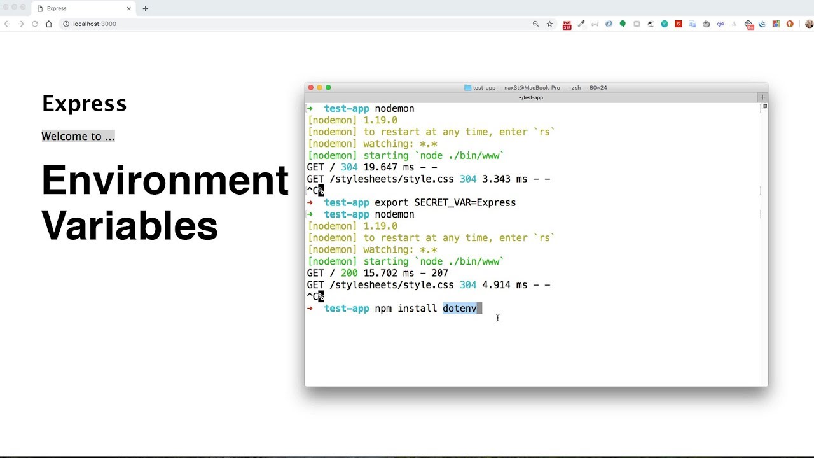Click 'GET /stylesheets/style.css 304 3.343 ms' line
The height and width of the screenshot is (458, 814).
click(429, 179)
